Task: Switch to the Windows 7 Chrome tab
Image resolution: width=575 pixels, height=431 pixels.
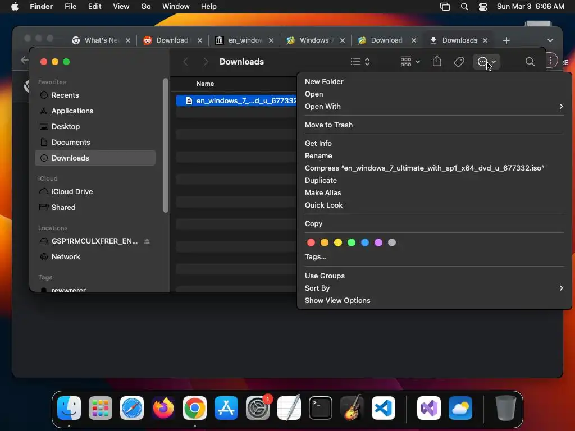Action: click(x=316, y=40)
